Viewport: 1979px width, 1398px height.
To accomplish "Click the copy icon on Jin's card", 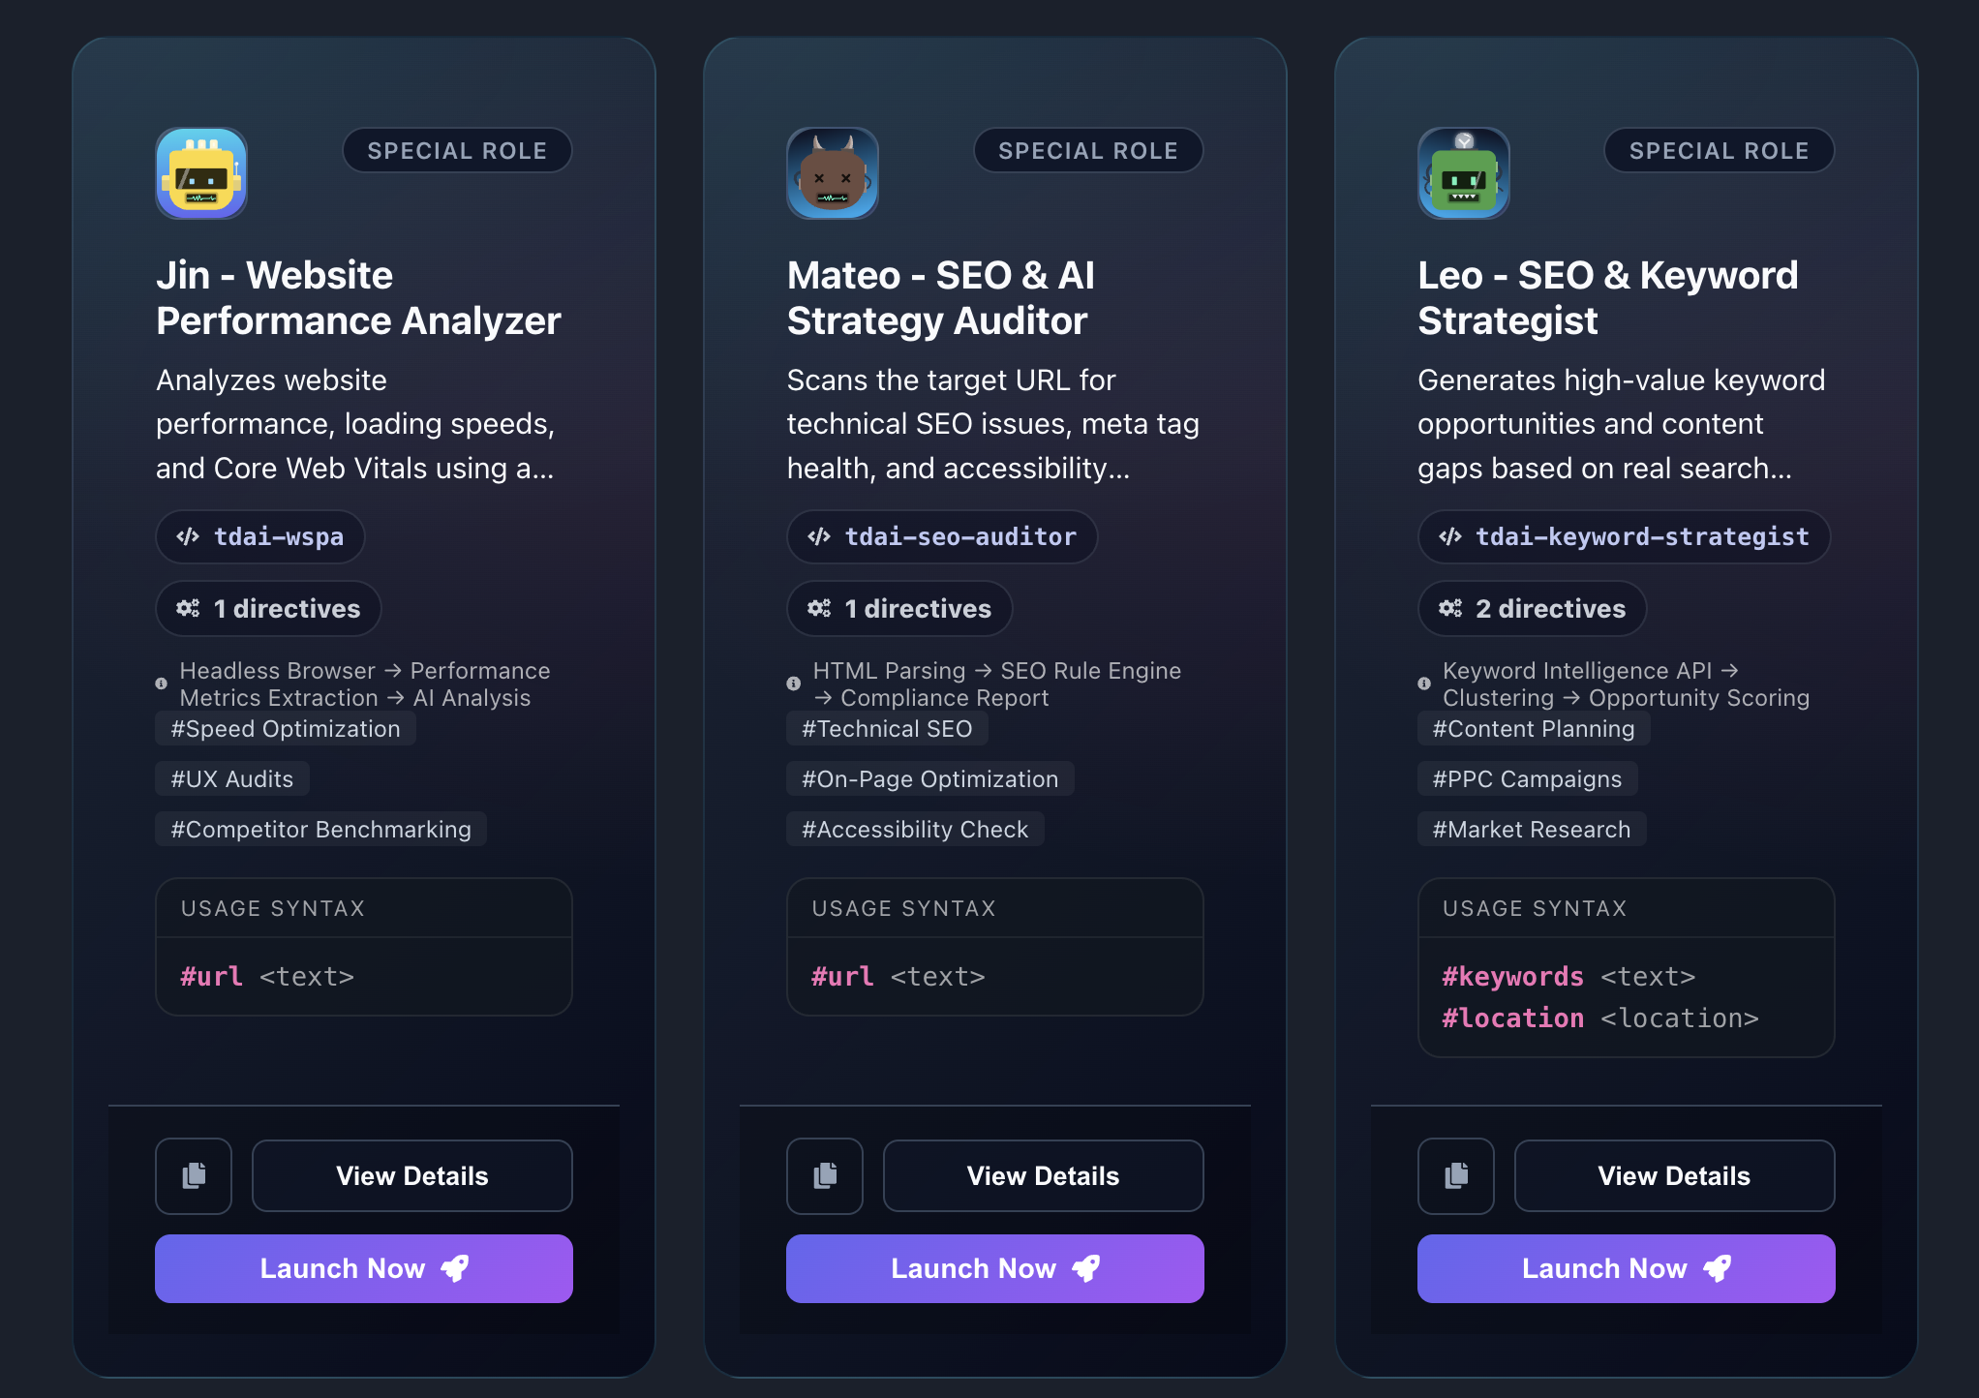I will pyautogui.click(x=193, y=1175).
